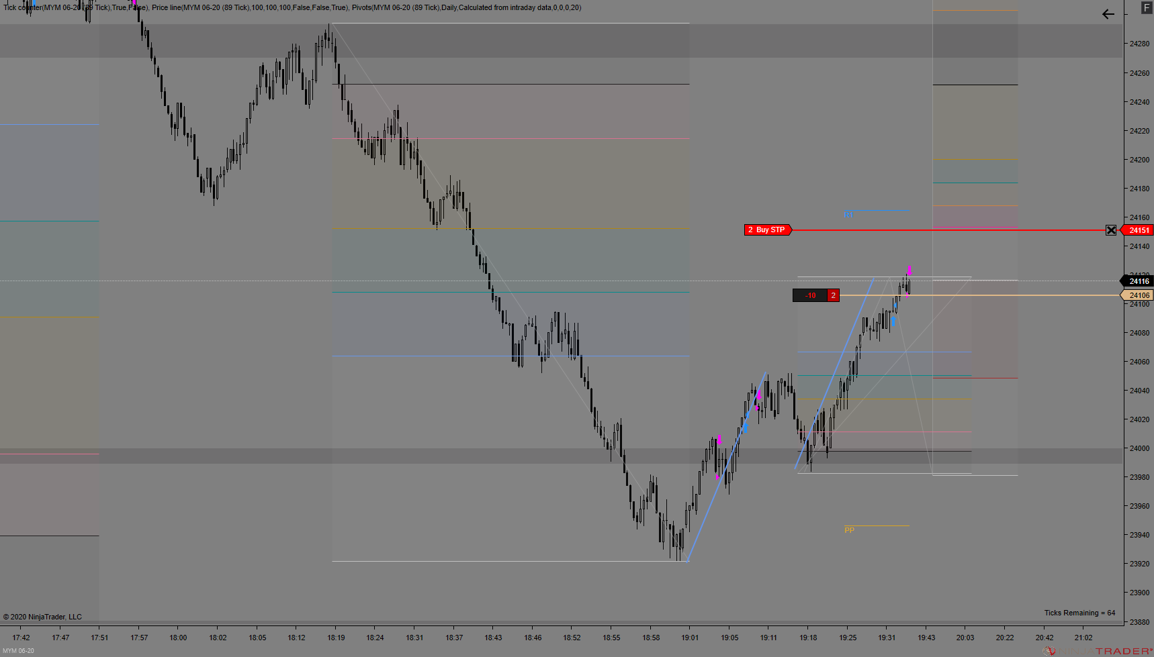Select the 2 Buy STP order flag
This screenshot has height=657, width=1154.
coord(768,230)
